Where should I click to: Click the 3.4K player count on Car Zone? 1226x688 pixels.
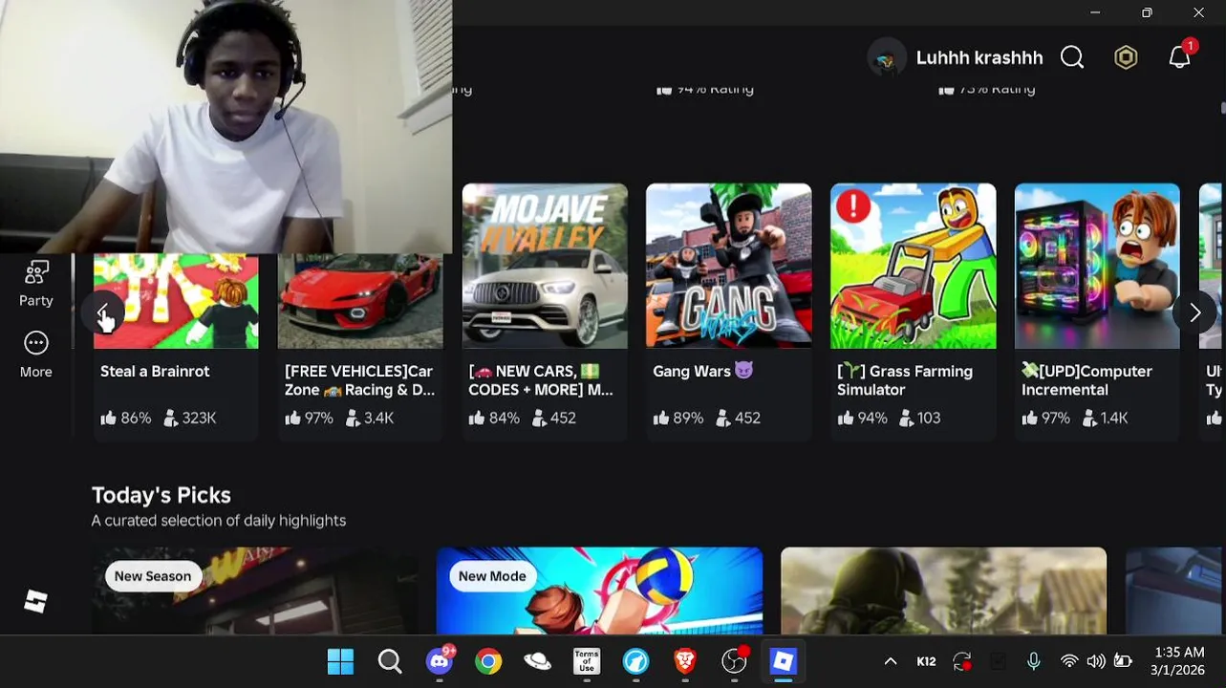pos(370,418)
